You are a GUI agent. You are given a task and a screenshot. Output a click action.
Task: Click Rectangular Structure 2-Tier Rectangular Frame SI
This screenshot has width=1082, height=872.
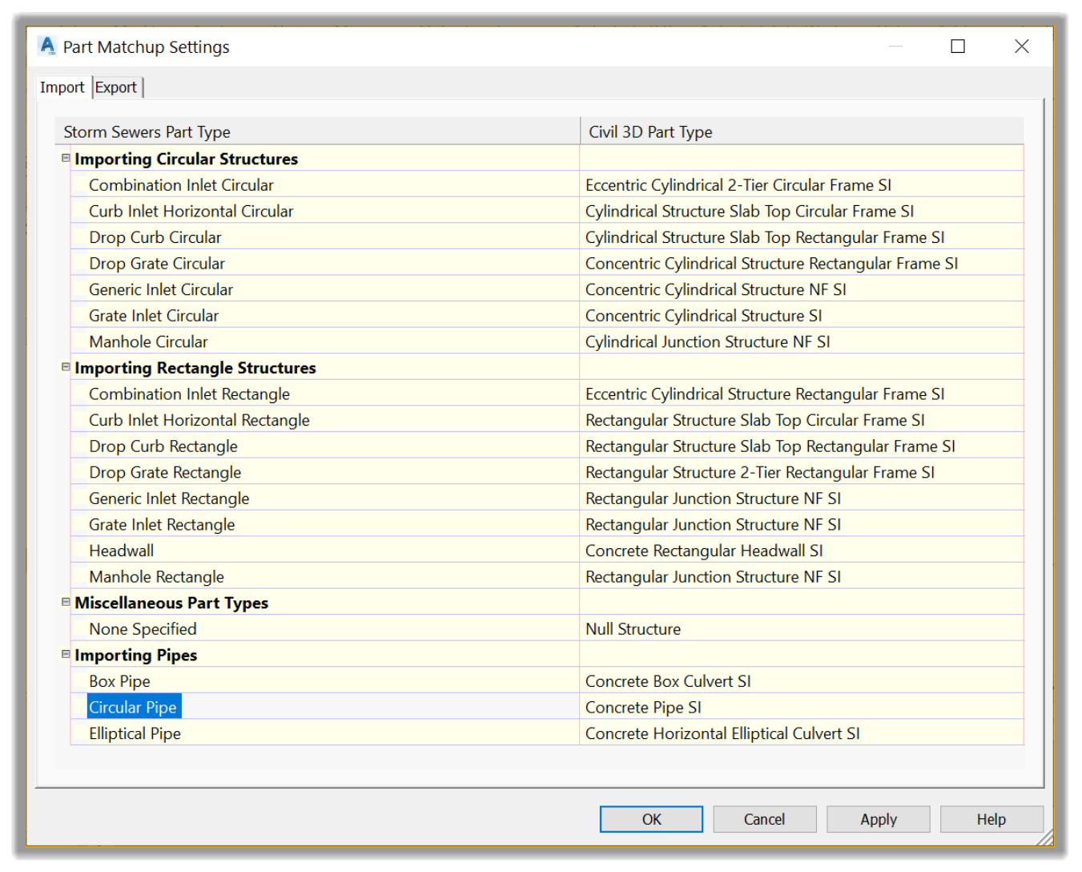point(802,473)
